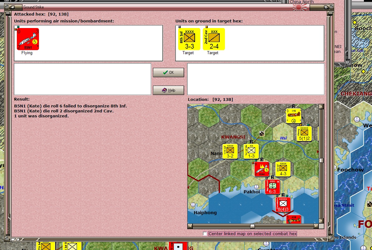Click the A5M fighter counter on minimap
Viewport: 372px width, 250px height.
coord(294,219)
